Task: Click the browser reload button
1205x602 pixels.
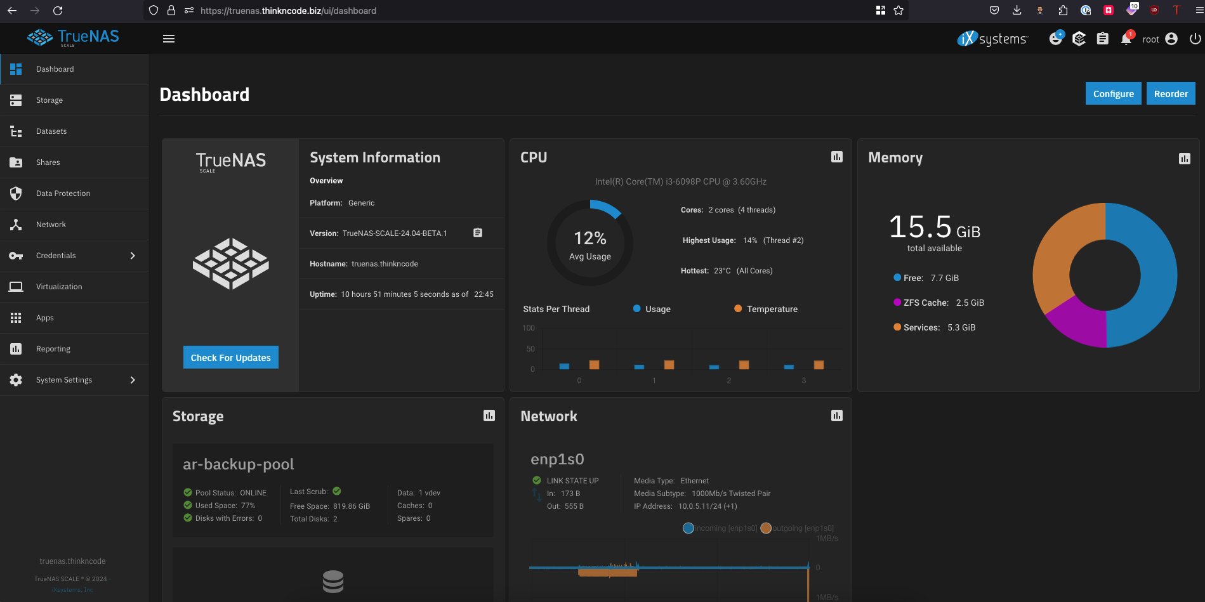Action: (58, 11)
